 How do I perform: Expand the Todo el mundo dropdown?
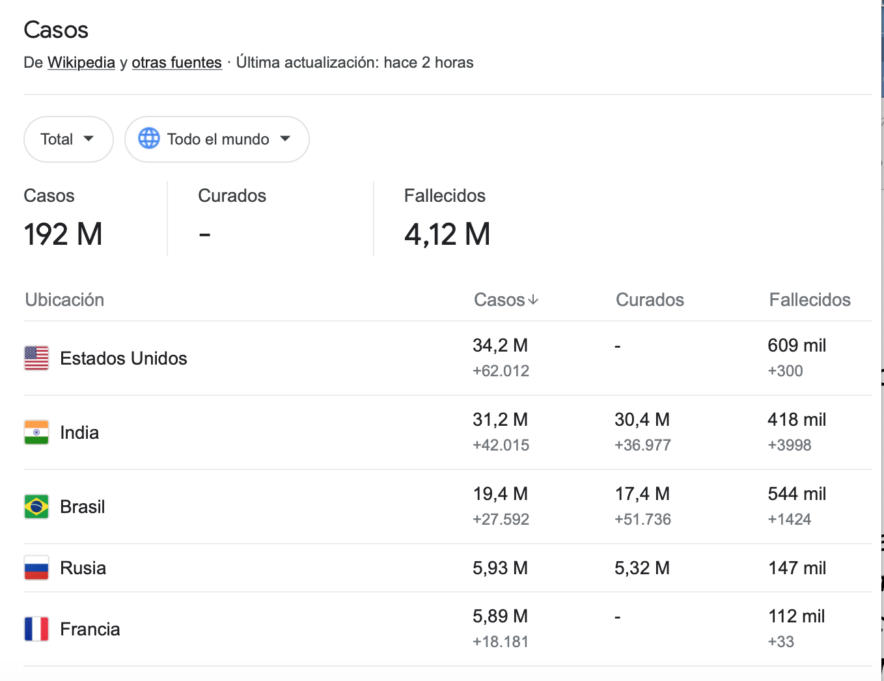pos(217,139)
